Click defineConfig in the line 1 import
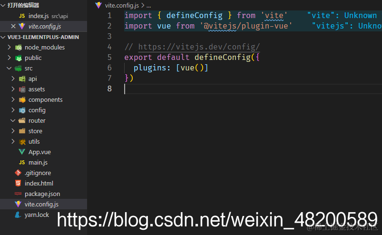 tap(194, 16)
